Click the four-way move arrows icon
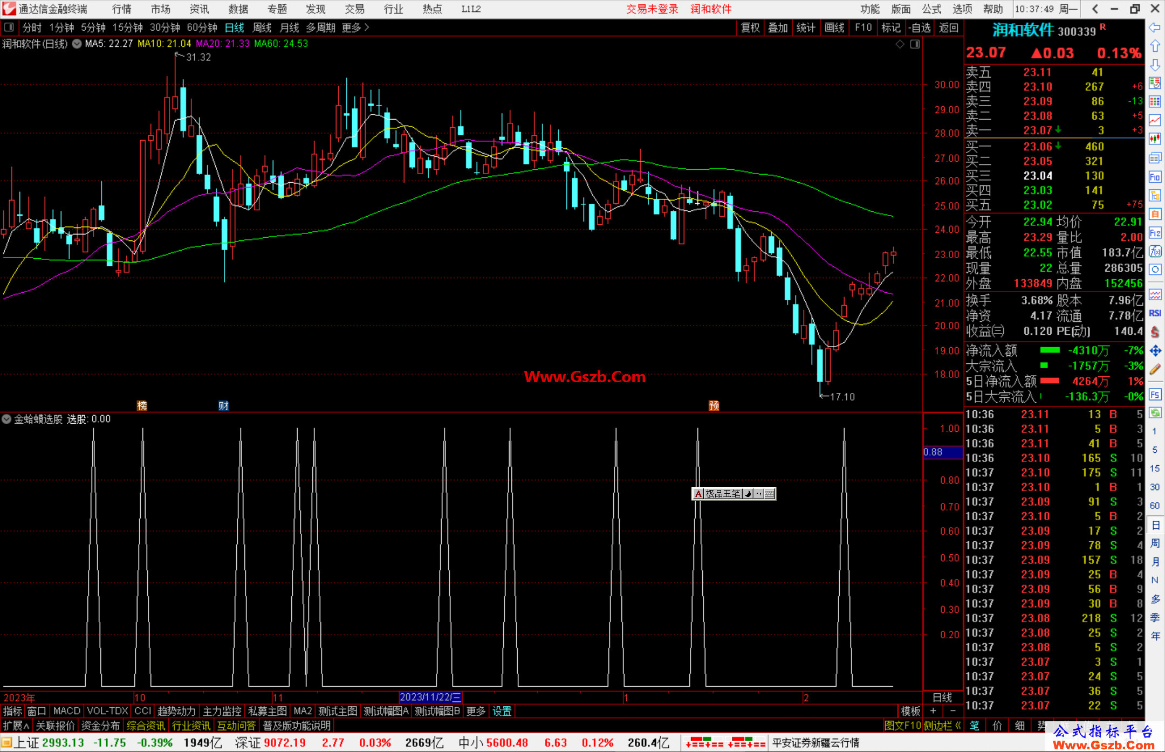 coord(1155,350)
